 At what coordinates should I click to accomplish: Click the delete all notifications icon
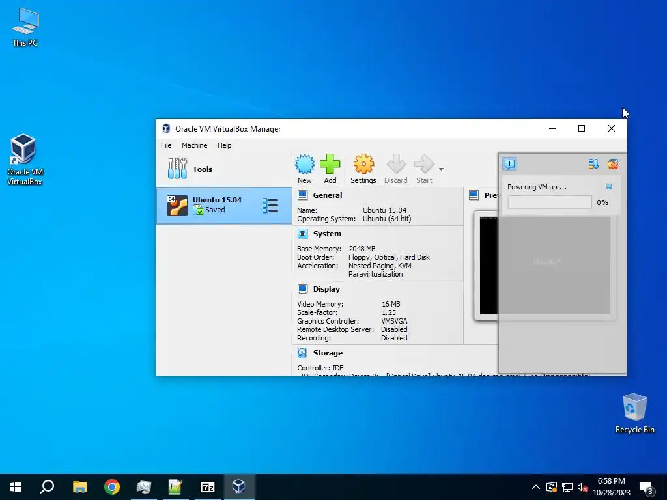pos(612,163)
